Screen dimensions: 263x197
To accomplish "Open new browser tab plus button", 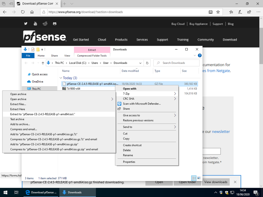I will click(64, 4).
